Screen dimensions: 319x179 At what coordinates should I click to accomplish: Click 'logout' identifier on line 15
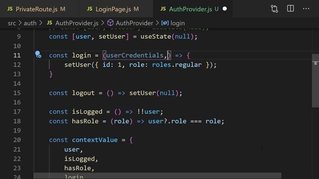coord(83,93)
